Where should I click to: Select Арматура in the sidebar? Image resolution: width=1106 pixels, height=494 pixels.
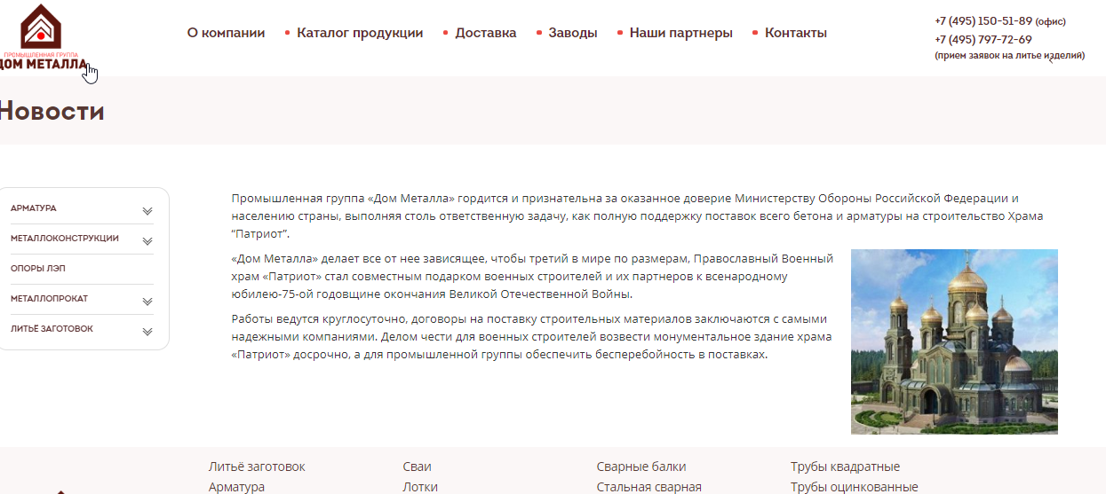tap(34, 208)
